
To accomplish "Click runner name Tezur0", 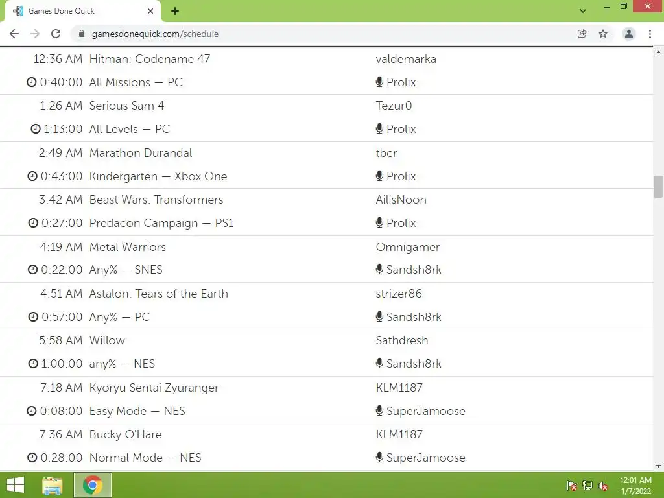I will [x=394, y=106].
